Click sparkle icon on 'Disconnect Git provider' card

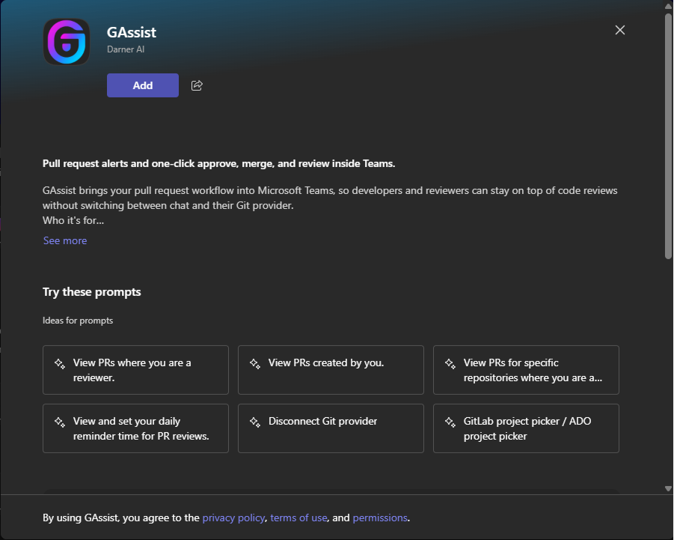point(255,422)
